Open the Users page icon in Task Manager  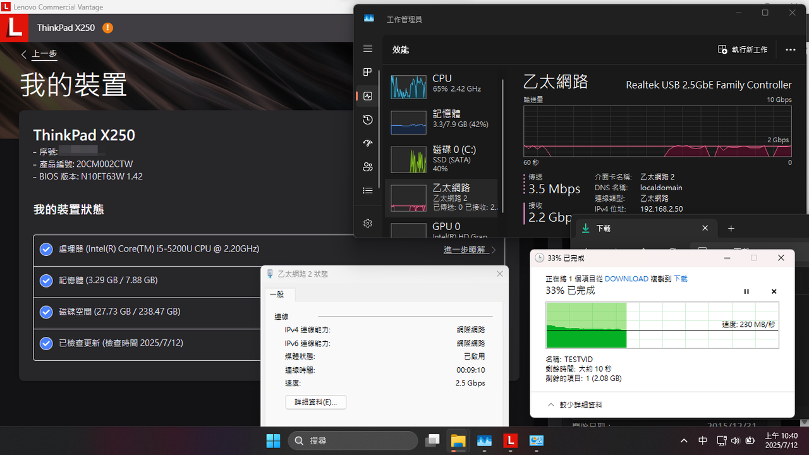pos(368,167)
